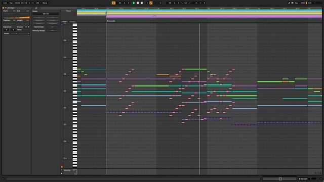Click bar 39 on the timeline ruler
The image size is (324, 182).
click(209, 9)
